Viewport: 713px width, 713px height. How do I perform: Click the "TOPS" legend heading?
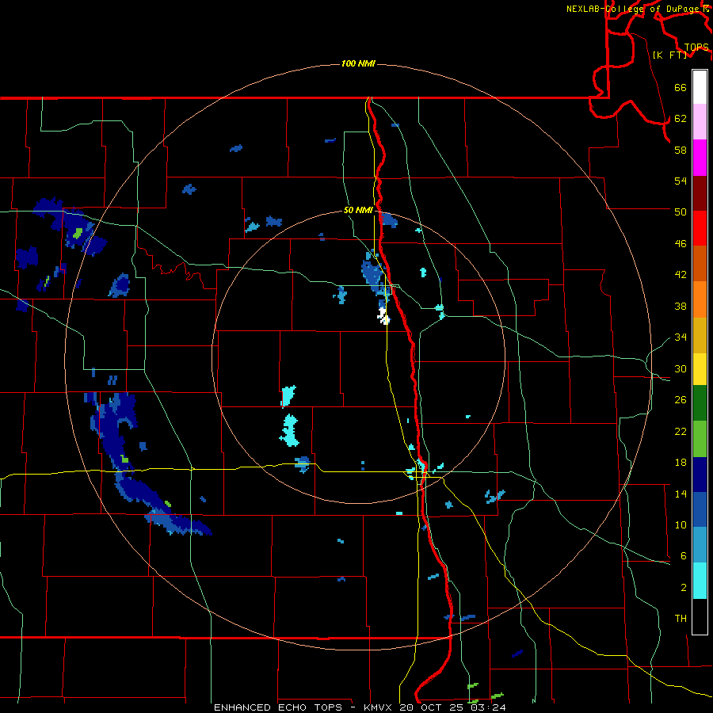click(x=696, y=48)
